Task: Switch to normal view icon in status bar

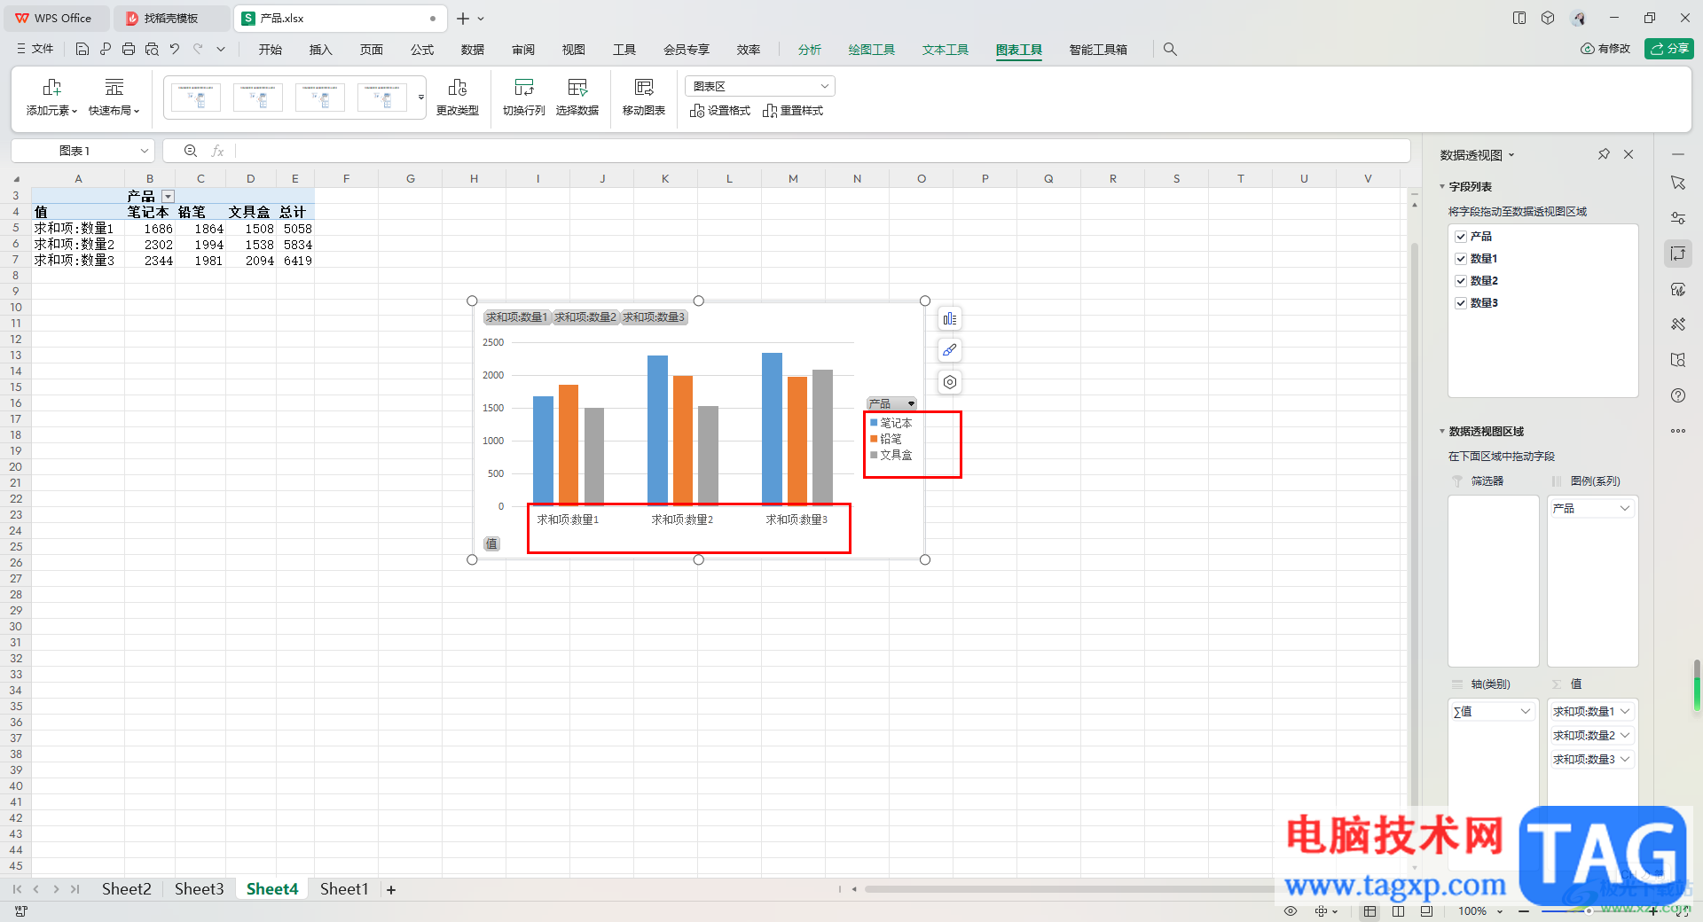Action: (1370, 911)
